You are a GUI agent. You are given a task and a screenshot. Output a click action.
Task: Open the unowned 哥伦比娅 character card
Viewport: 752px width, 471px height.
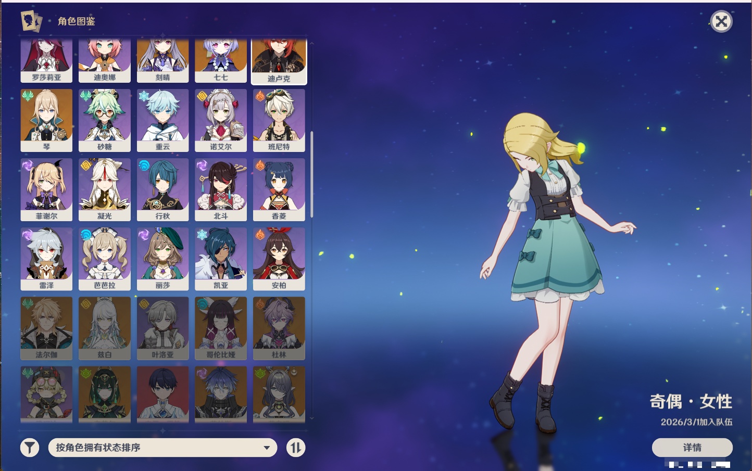coord(221,328)
